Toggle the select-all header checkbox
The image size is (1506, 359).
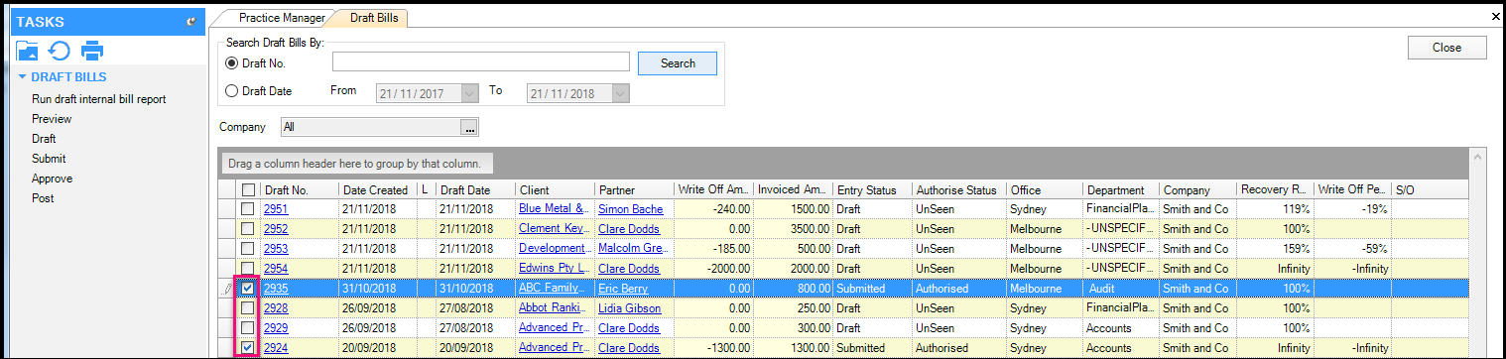247,189
